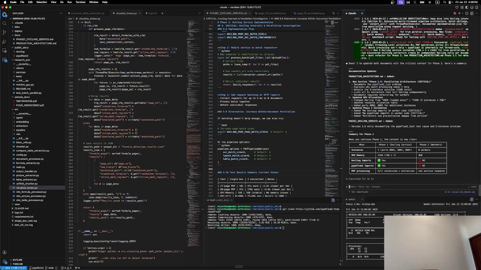This screenshot has height=270, width=481.
Task: Open monitor_gpu.py file in explorer
Action: click(x=25, y=84)
